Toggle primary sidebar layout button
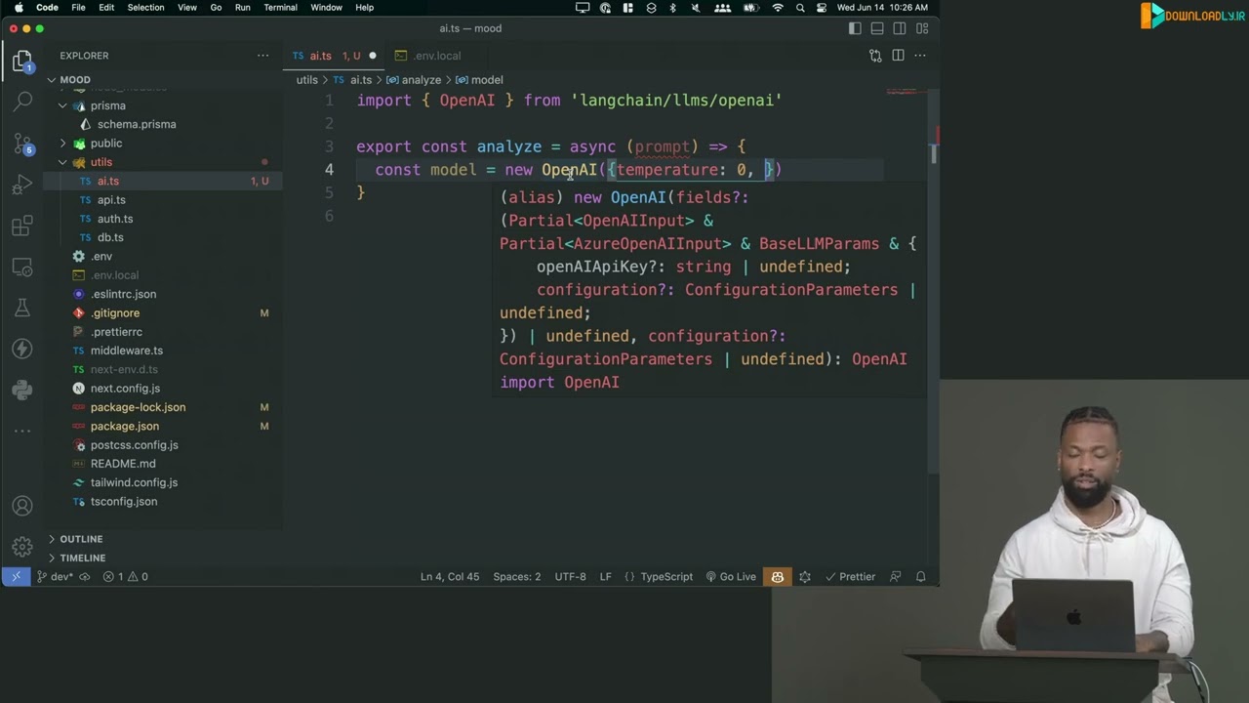 click(856, 28)
